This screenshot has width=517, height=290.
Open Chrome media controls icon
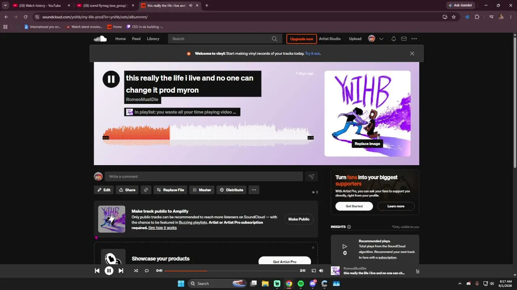point(491,17)
